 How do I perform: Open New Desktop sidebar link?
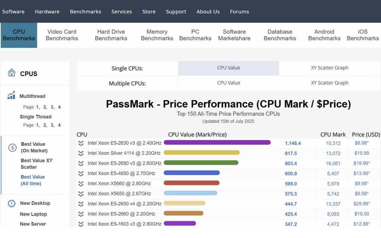tap(35, 203)
